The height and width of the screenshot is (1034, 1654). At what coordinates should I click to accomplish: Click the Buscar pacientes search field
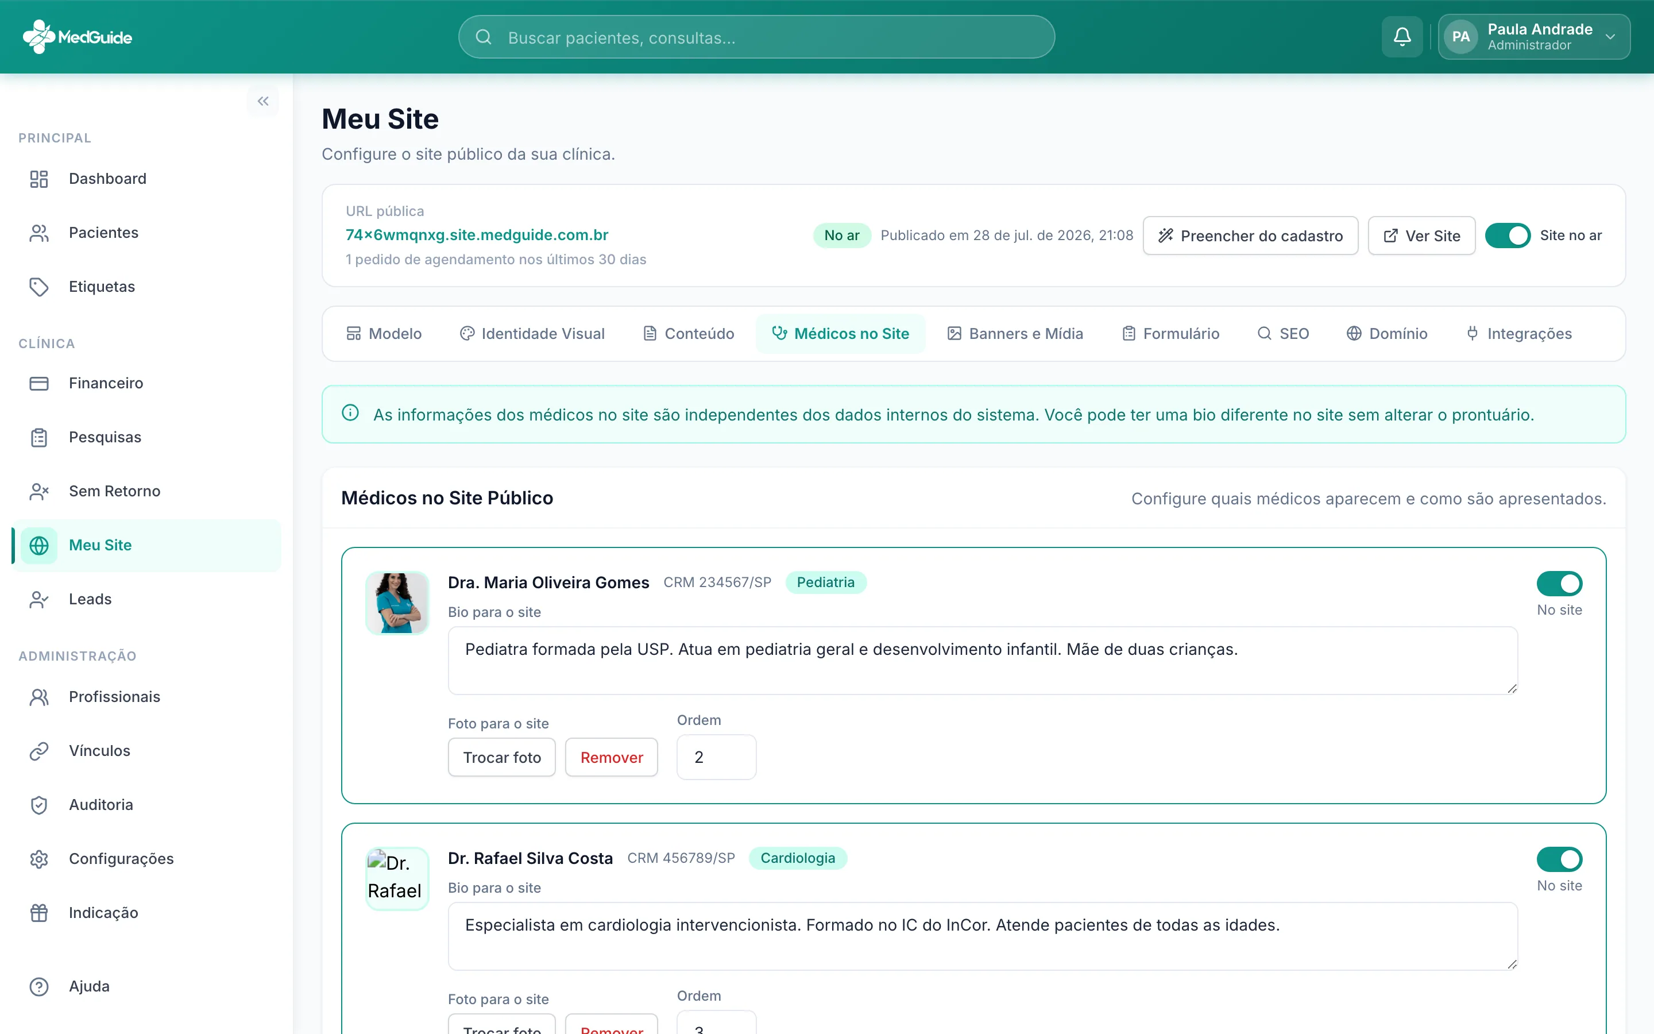tap(756, 37)
